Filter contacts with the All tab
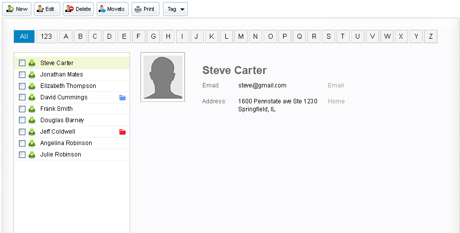Image resolution: width=460 pixels, height=233 pixels. (x=24, y=36)
